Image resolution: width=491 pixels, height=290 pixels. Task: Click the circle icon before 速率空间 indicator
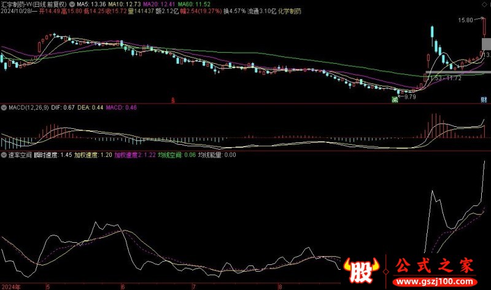click(4, 155)
